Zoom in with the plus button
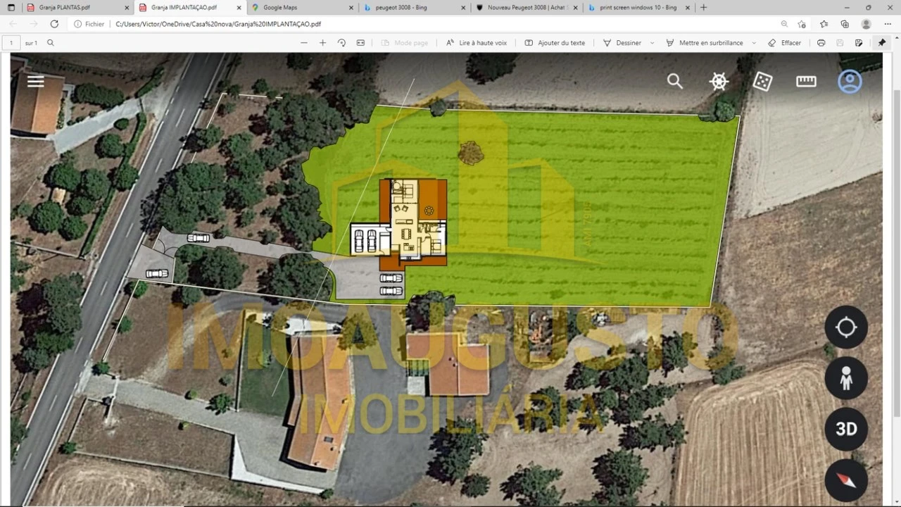 (x=322, y=43)
